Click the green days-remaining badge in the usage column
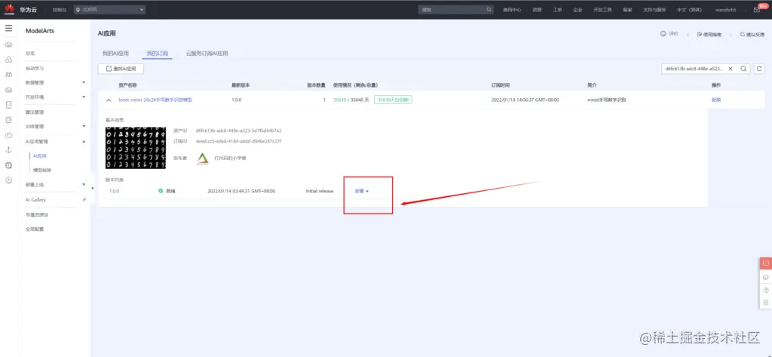Viewport: 772px width, 357px height. pos(393,100)
